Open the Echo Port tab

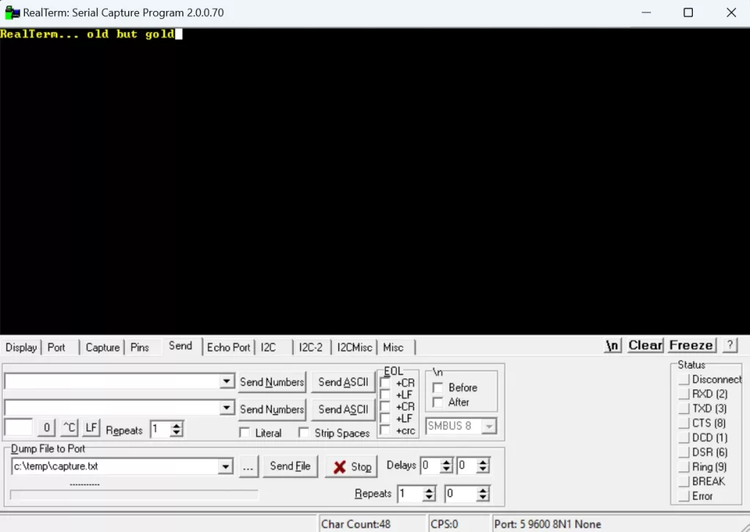tap(229, 348)
